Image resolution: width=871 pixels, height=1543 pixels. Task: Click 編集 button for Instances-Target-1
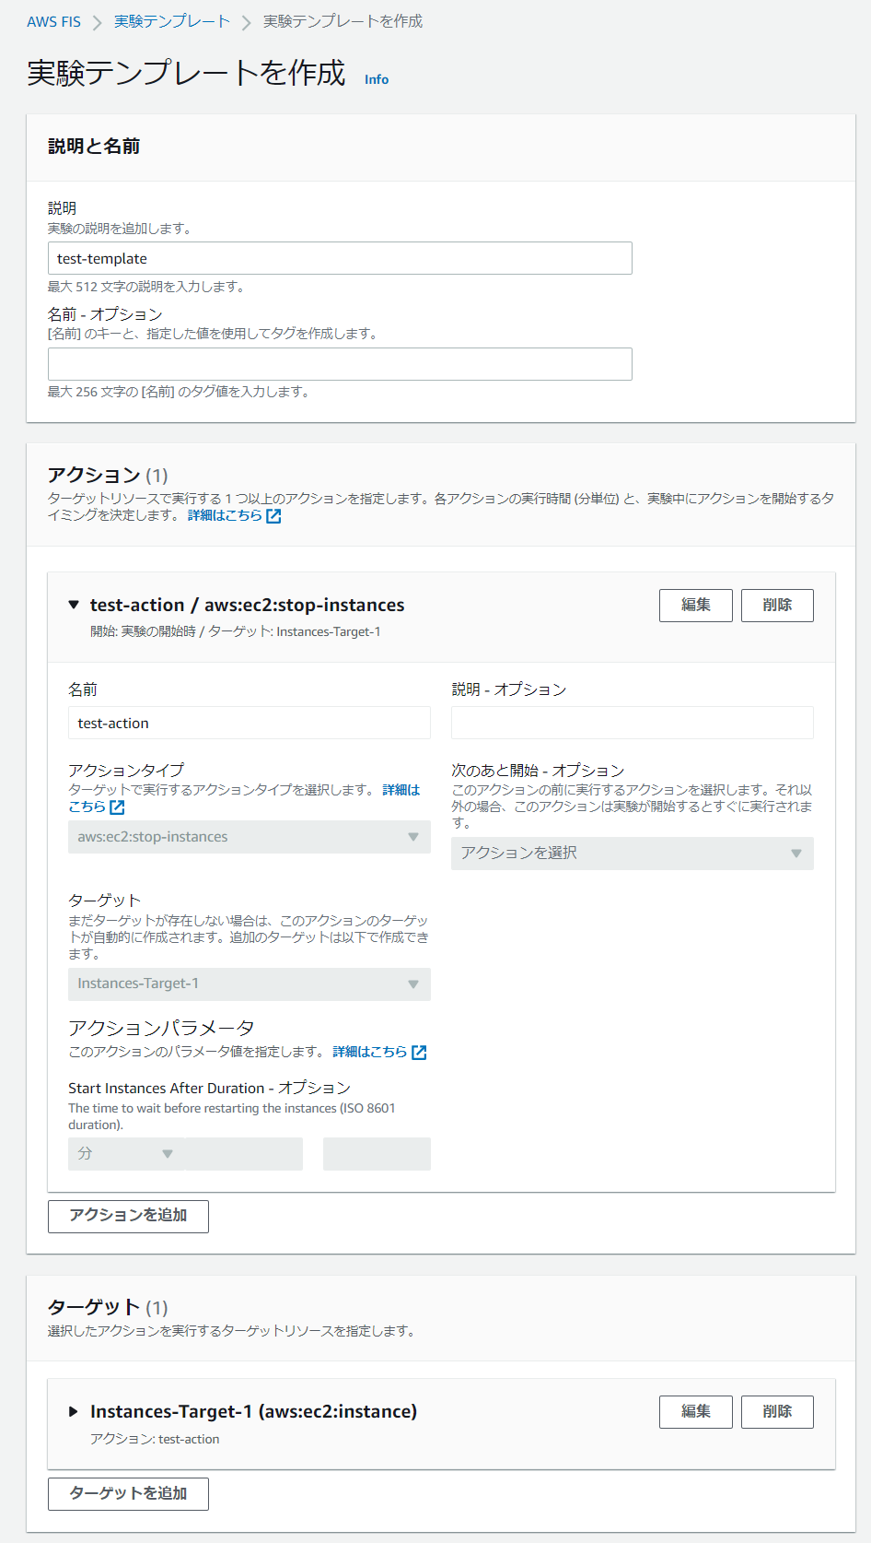696,1412
